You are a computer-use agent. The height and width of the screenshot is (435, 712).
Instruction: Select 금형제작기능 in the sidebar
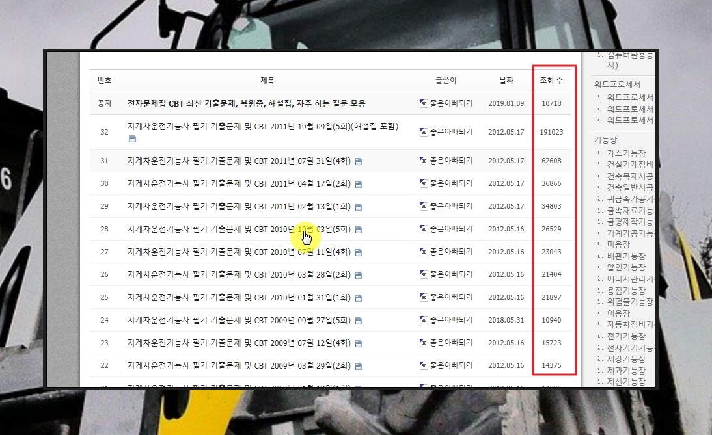(x=630, y=222)
